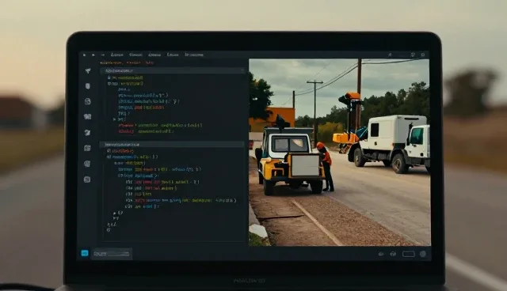
Task: Click the lower code panel's title header bar
Action: pos(172,144)
